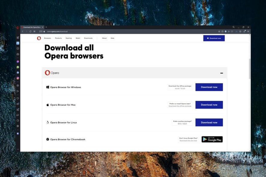Open Bookmarks heart in sidebar
This screenshot has height=177, width=266.
click(18, 98)
